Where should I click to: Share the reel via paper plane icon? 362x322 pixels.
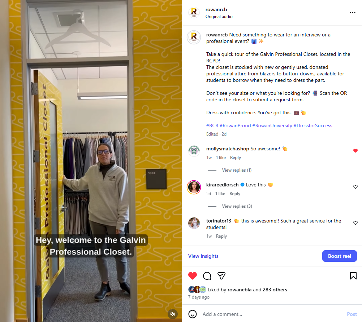221,276
